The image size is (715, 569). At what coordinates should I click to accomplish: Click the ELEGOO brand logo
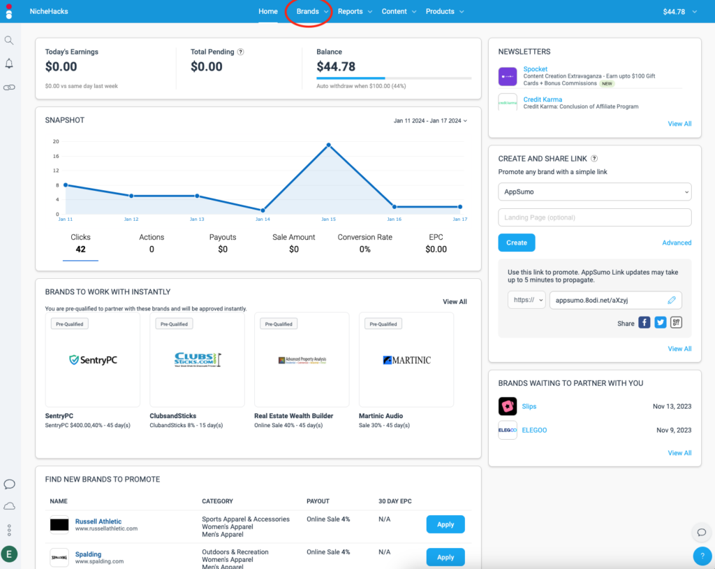click(x=508, y=430)
